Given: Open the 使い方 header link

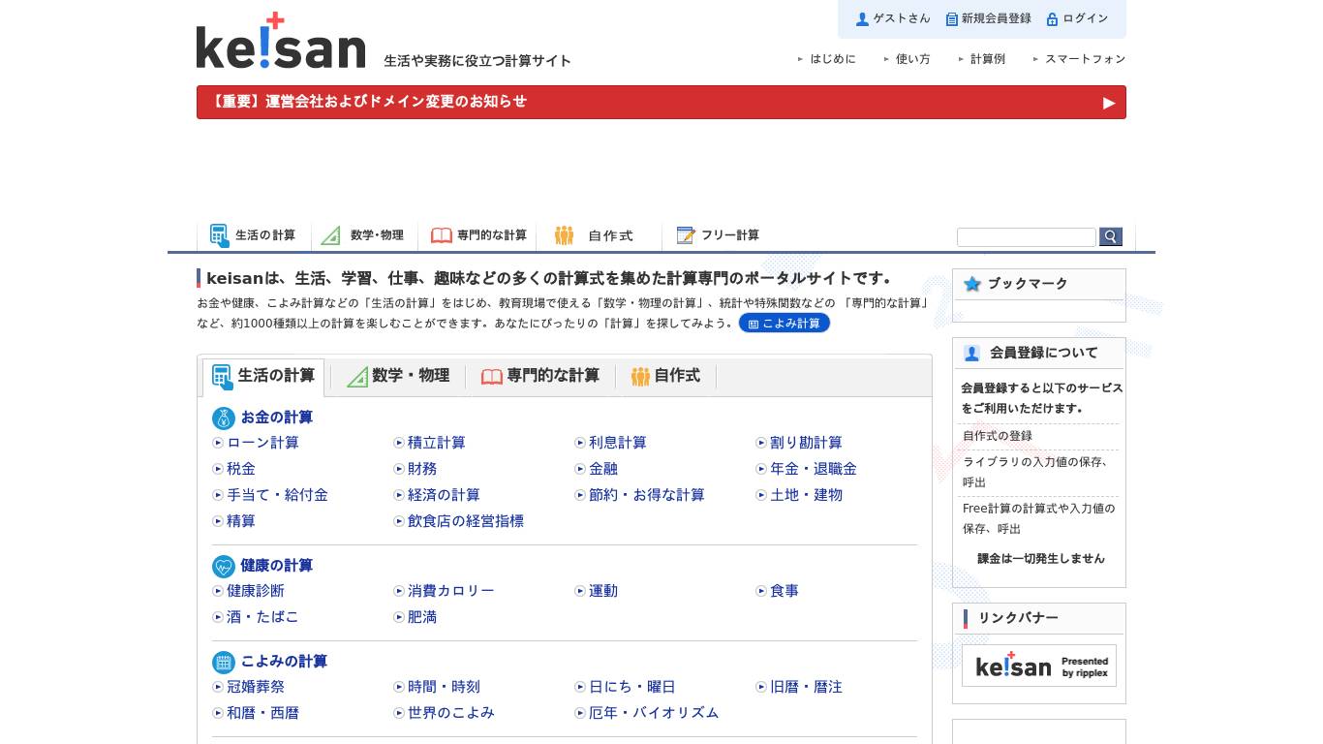Looking at the screenshot, I should pyautogui.click(x=912, y=59).
